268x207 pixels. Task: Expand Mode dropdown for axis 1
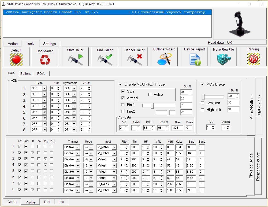point(91,147)
